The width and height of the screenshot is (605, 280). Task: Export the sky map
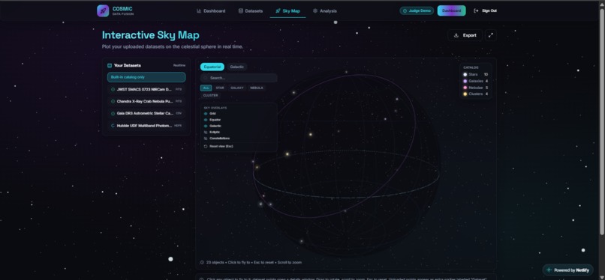click(465, 35)
